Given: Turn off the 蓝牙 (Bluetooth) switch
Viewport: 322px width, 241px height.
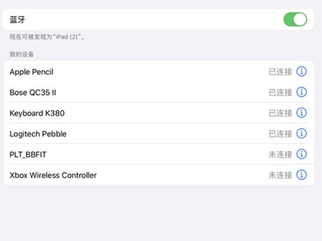Looking at the screenshot, I should pyautogui.click(x=295, y=20).
